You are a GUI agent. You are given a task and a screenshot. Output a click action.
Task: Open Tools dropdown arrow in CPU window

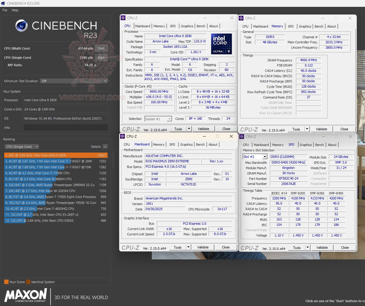(189, 129)
